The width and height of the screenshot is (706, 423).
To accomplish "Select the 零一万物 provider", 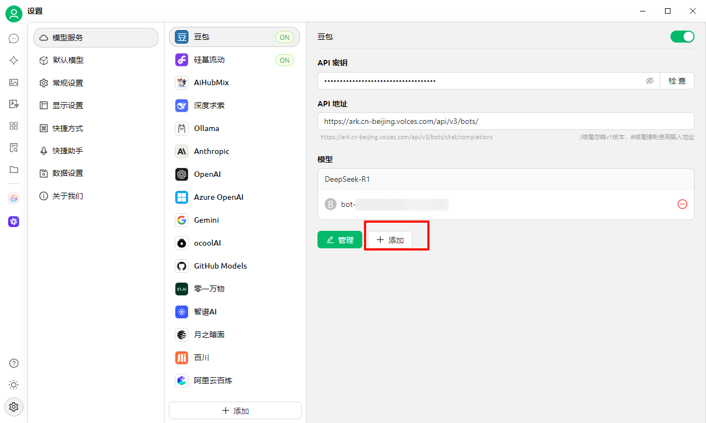I will pos(234,289).
